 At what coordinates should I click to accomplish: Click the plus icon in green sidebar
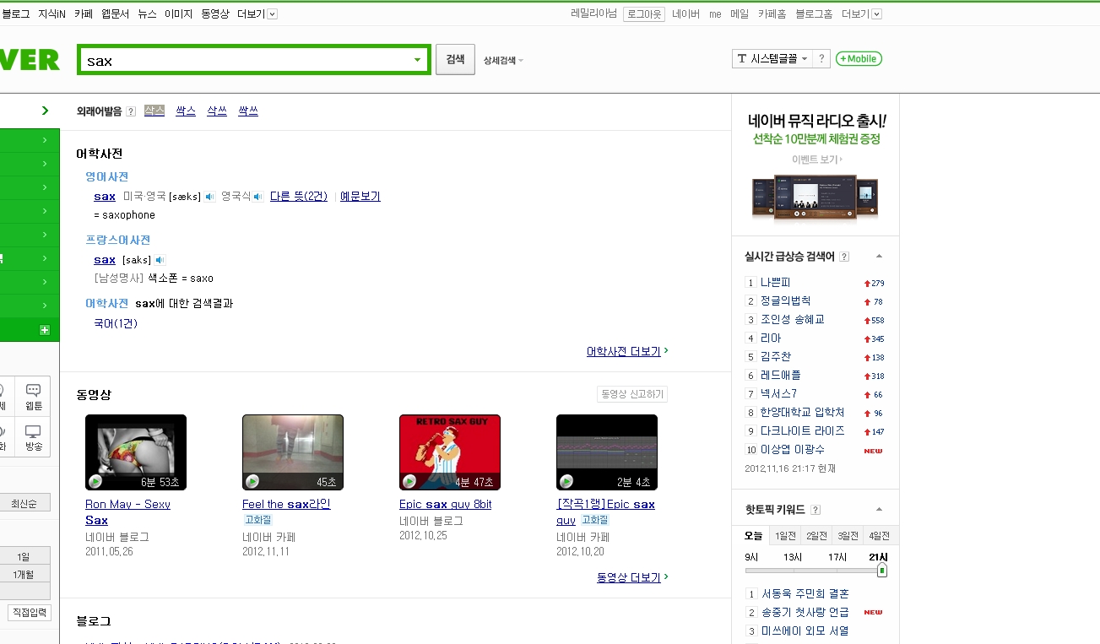point(45,330)
